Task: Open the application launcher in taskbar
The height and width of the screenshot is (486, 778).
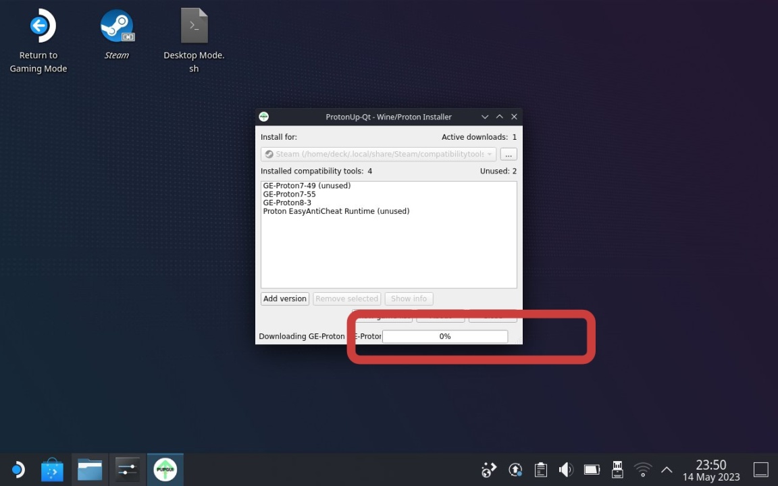Action: (18, 469)
